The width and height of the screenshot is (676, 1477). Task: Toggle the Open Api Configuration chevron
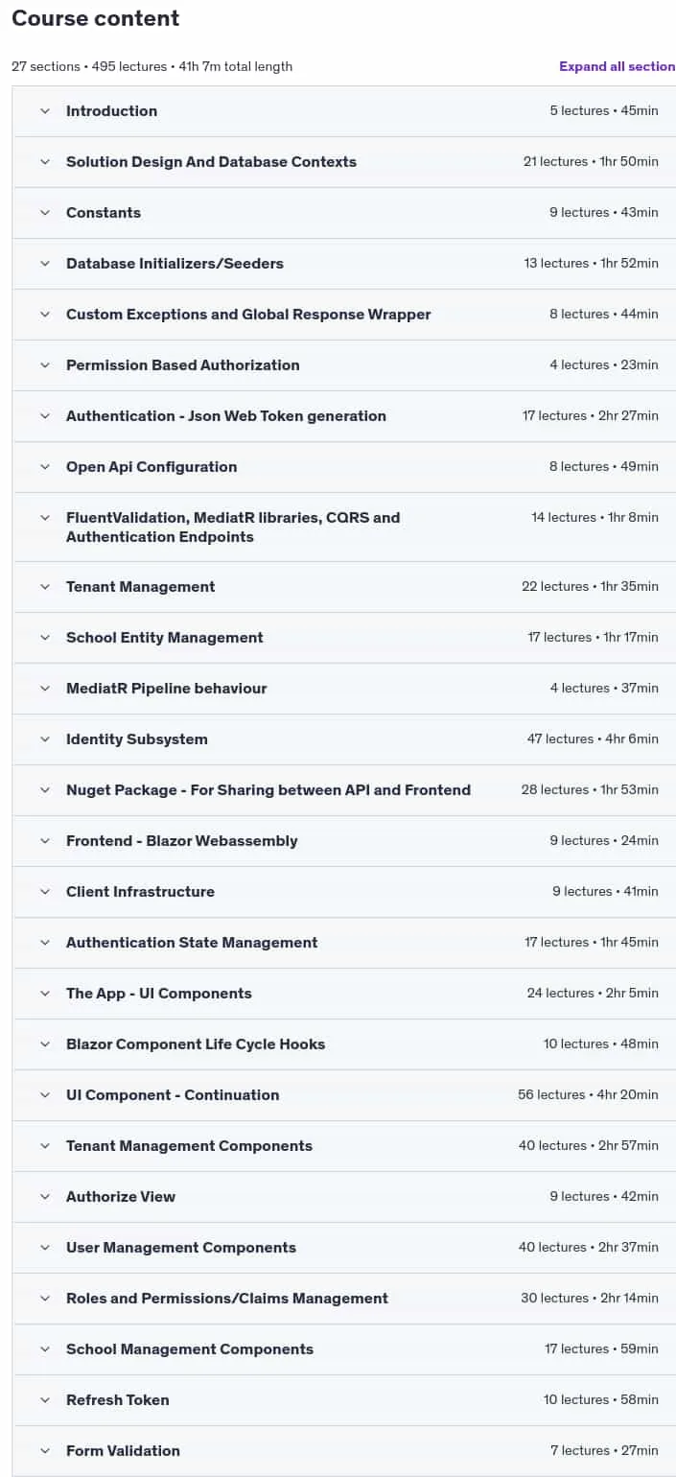[x=44, y=467]
